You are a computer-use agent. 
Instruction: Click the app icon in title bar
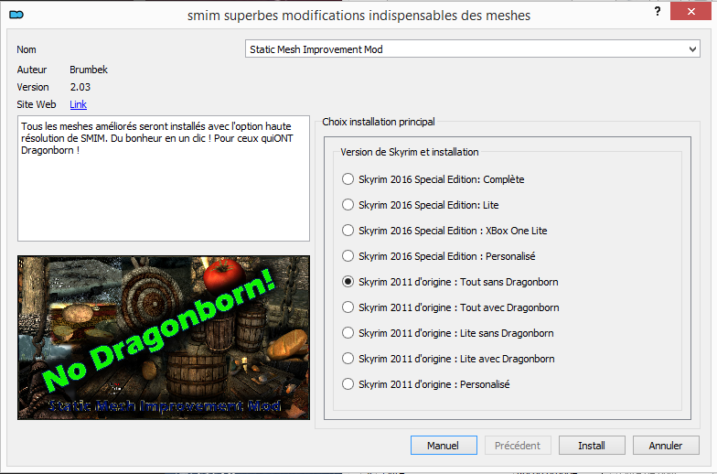pos(15,15)
